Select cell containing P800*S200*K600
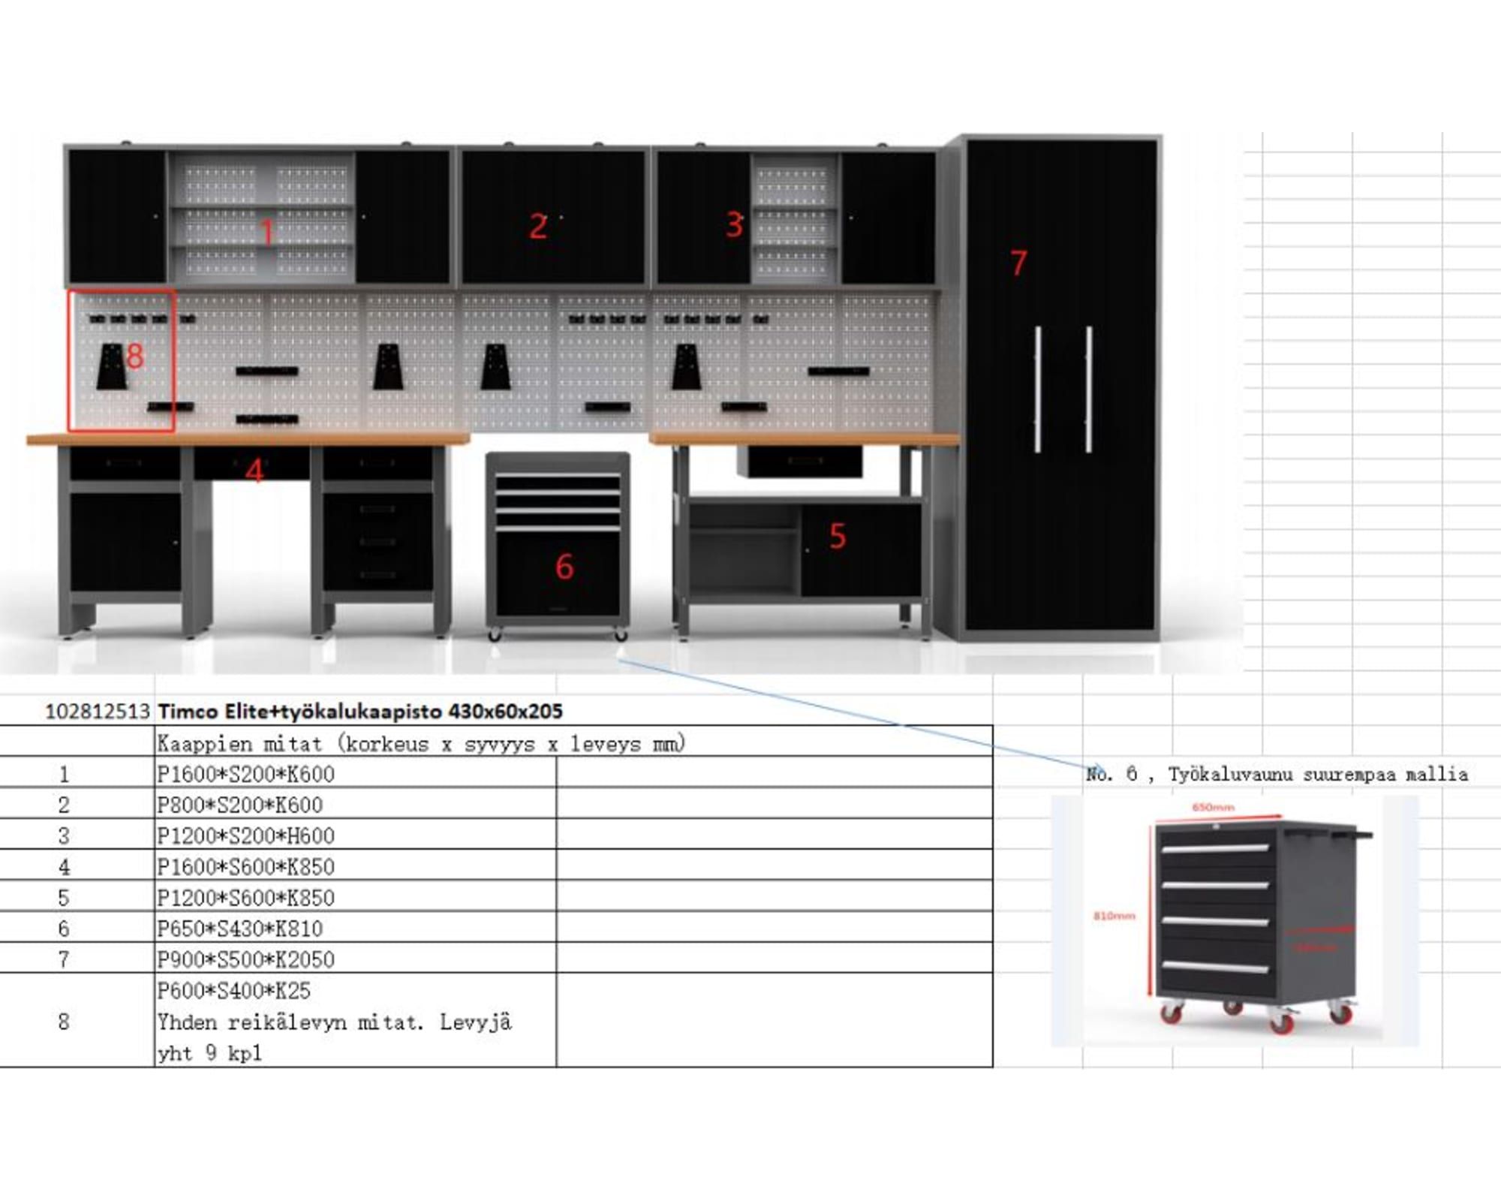The width and height of the screenshot is (1501, 1201). point(240,805)
